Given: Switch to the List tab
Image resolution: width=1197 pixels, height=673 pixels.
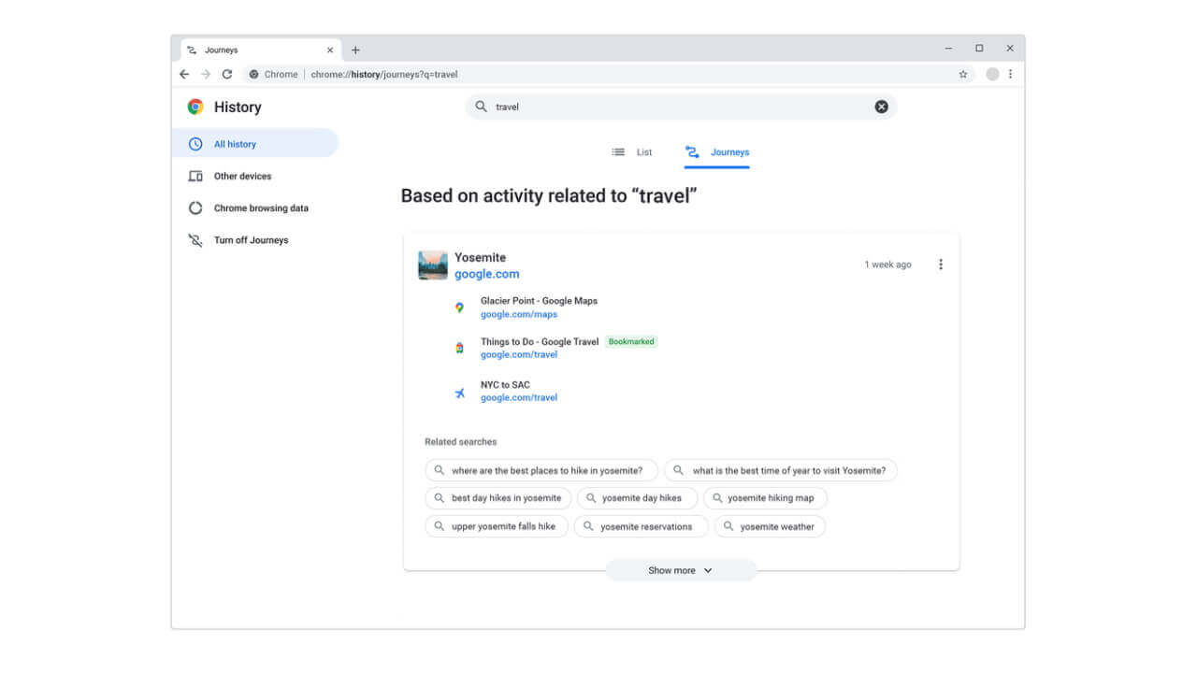Looking at the screenshot, I should (633, 152).
